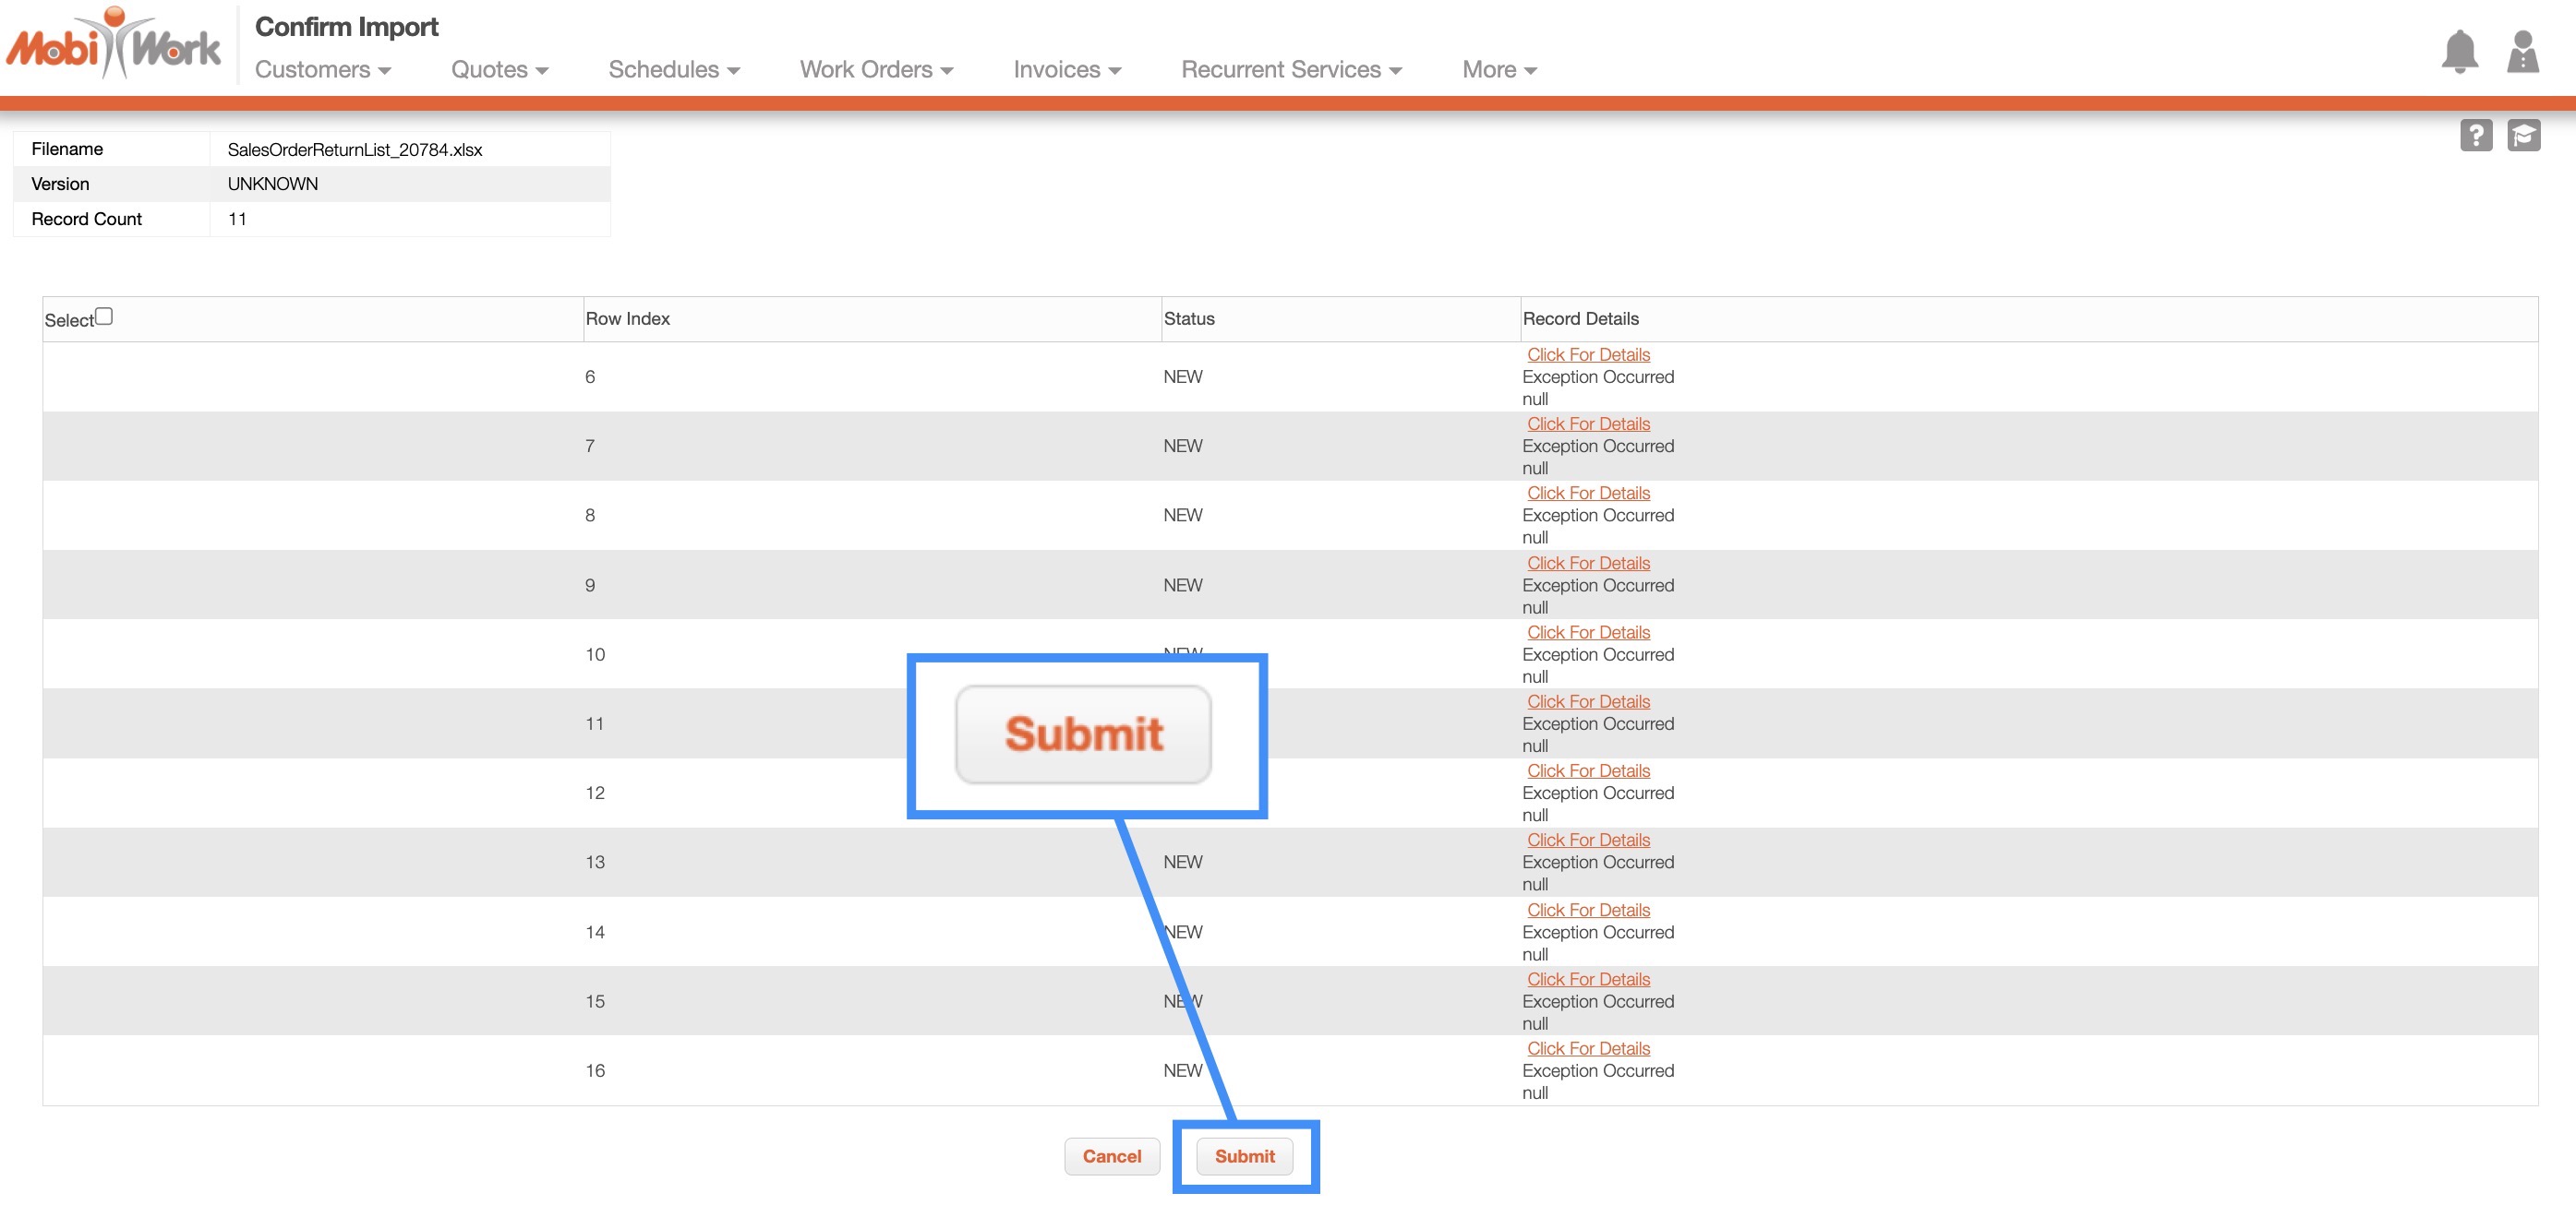The image size is (2576, 1229).
Task: Open the notifications bell
Action: click(2459, 51)
